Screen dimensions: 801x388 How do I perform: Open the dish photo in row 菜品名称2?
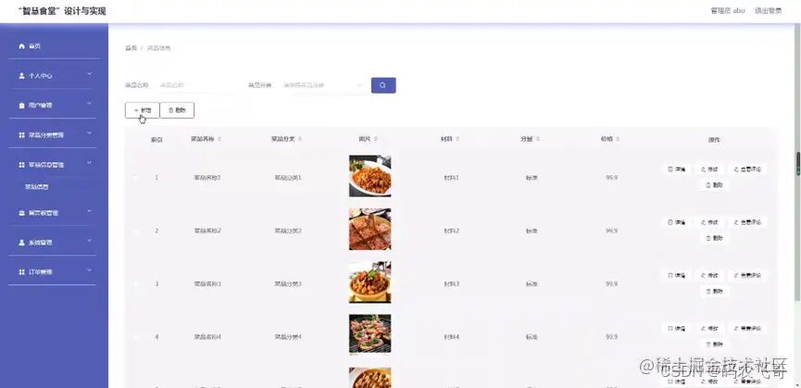[x=369, y=230]
